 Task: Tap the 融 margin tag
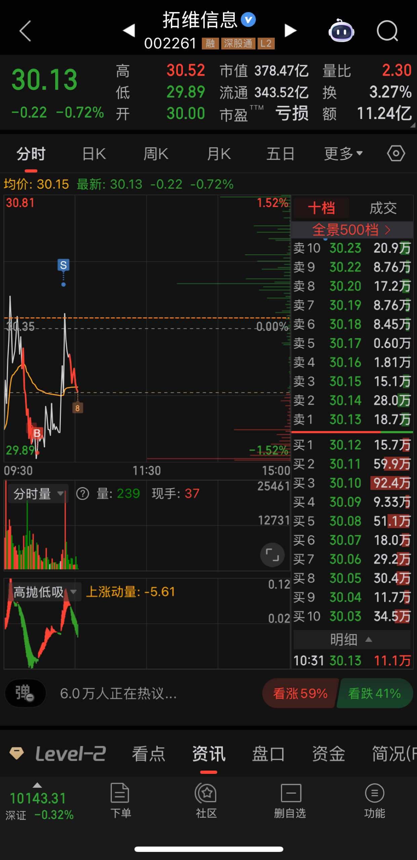[210, 43]
